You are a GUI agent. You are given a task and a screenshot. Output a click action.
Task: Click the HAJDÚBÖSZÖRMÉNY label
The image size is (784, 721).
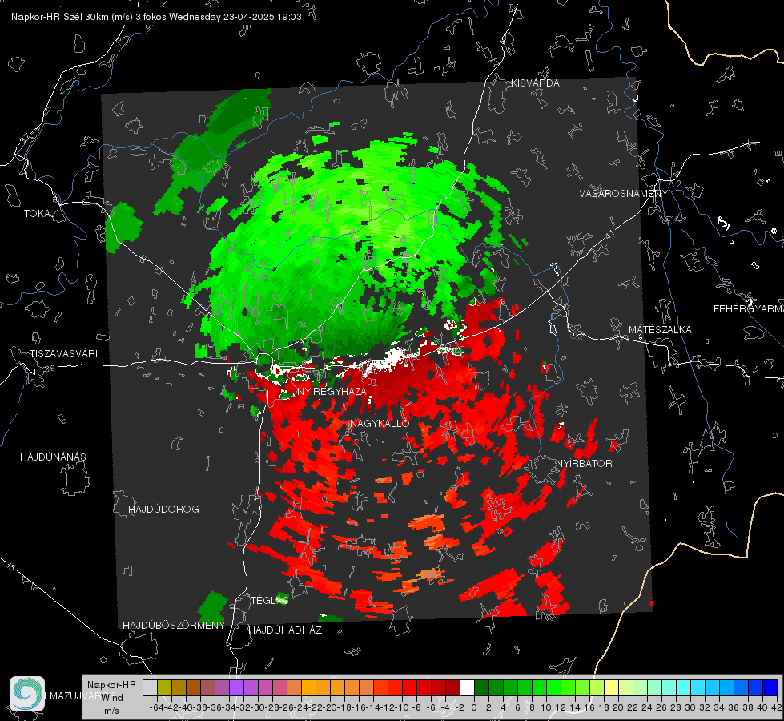click(x=174, y=626)
